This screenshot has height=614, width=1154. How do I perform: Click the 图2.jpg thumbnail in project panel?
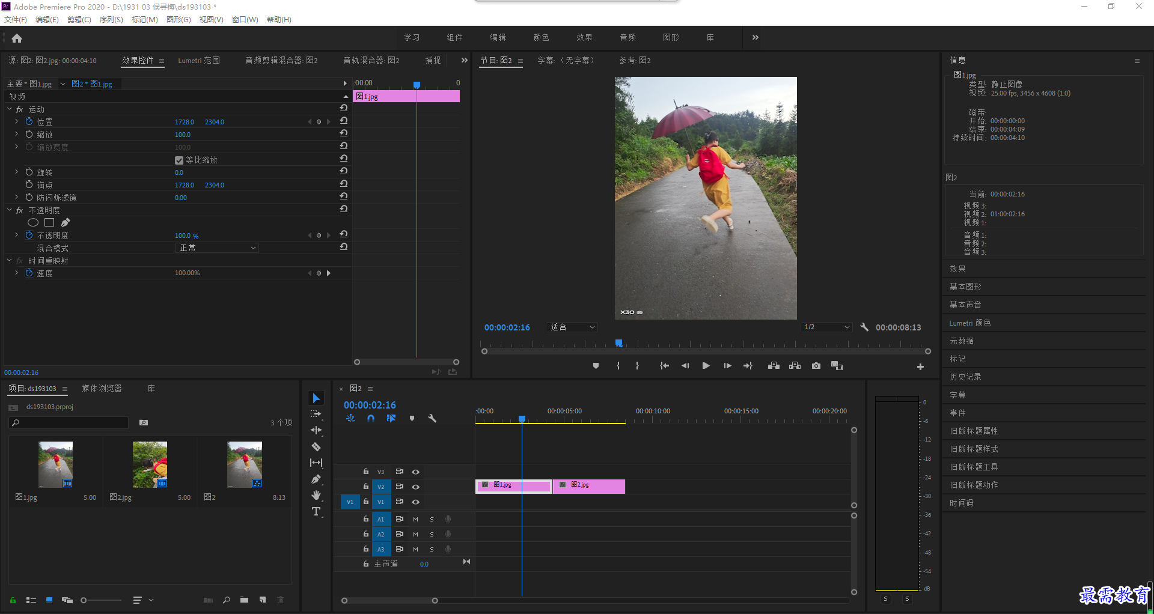pyautogui.click(x=150, y=464)
